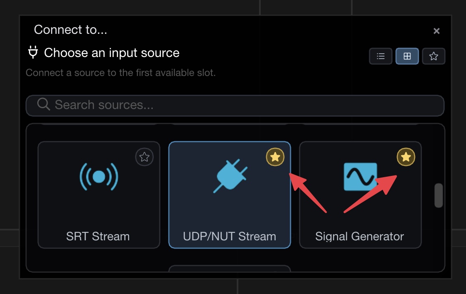The width and height of the screenshot is (466, 294).
Task: Click the plug icon beside Choose an input source
Action: click(x=33, y=53)
